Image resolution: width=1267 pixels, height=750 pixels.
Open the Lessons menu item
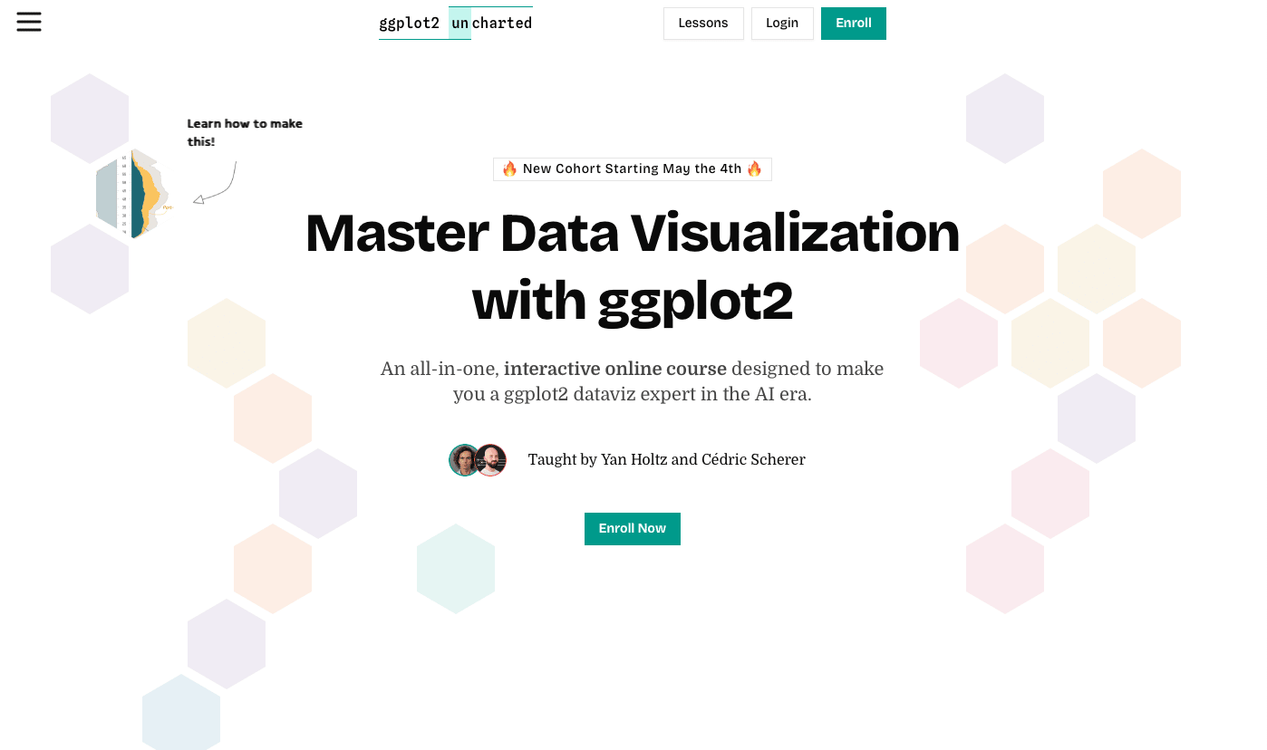(x=703, y=24)
